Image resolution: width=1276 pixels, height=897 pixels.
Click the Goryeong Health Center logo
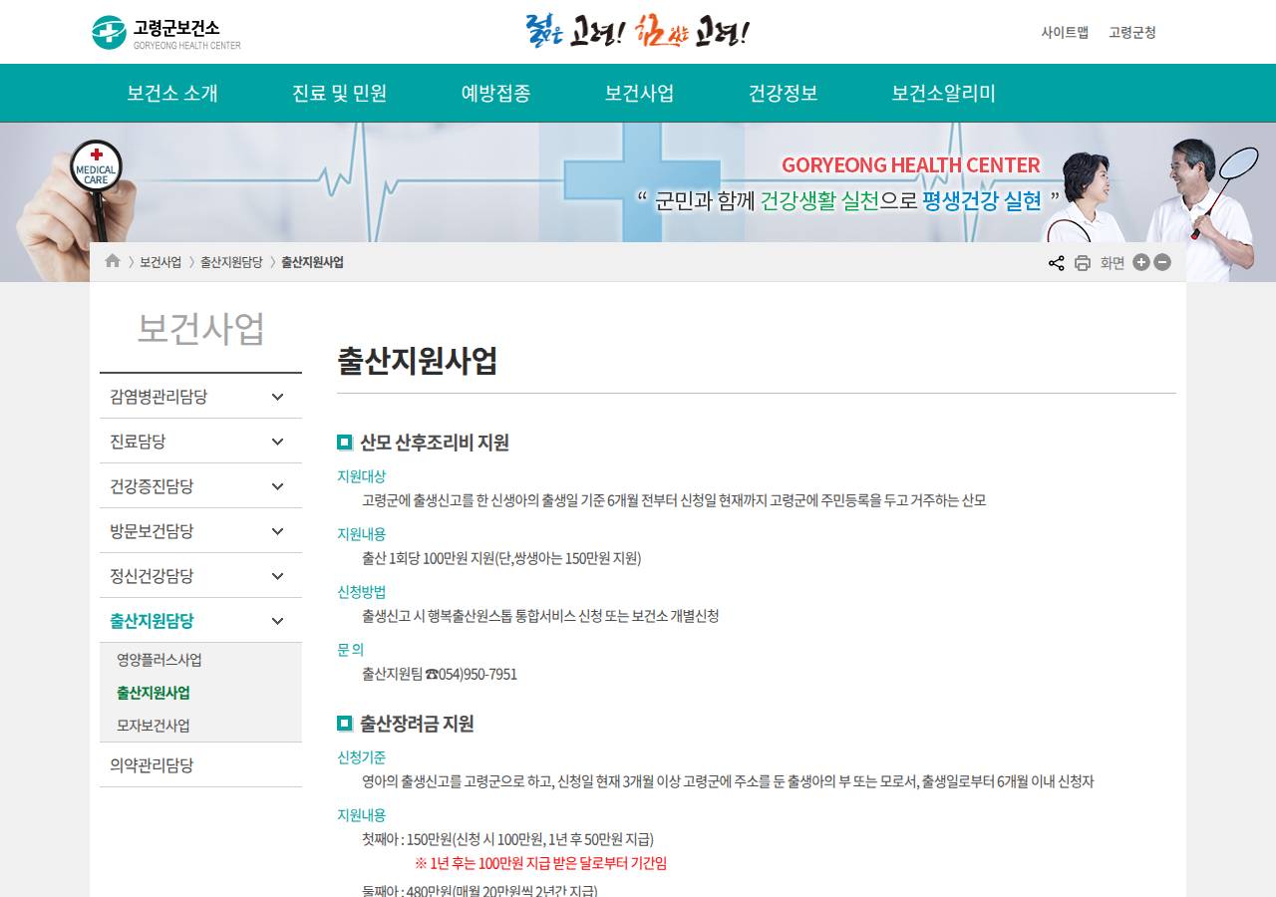coord(166,32)
